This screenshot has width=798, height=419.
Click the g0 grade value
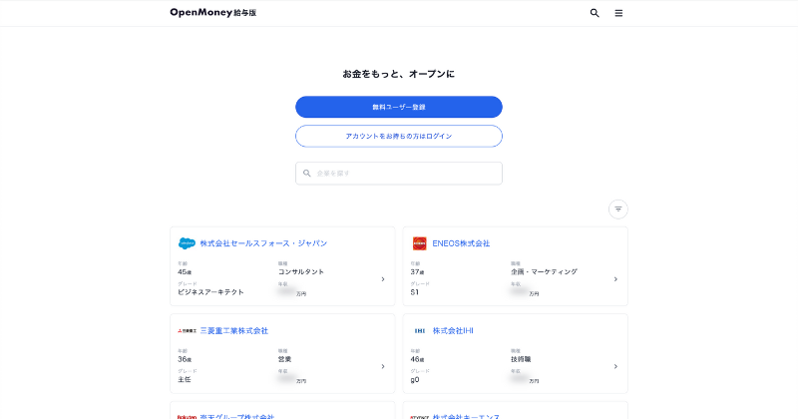[x=415, y=380]
